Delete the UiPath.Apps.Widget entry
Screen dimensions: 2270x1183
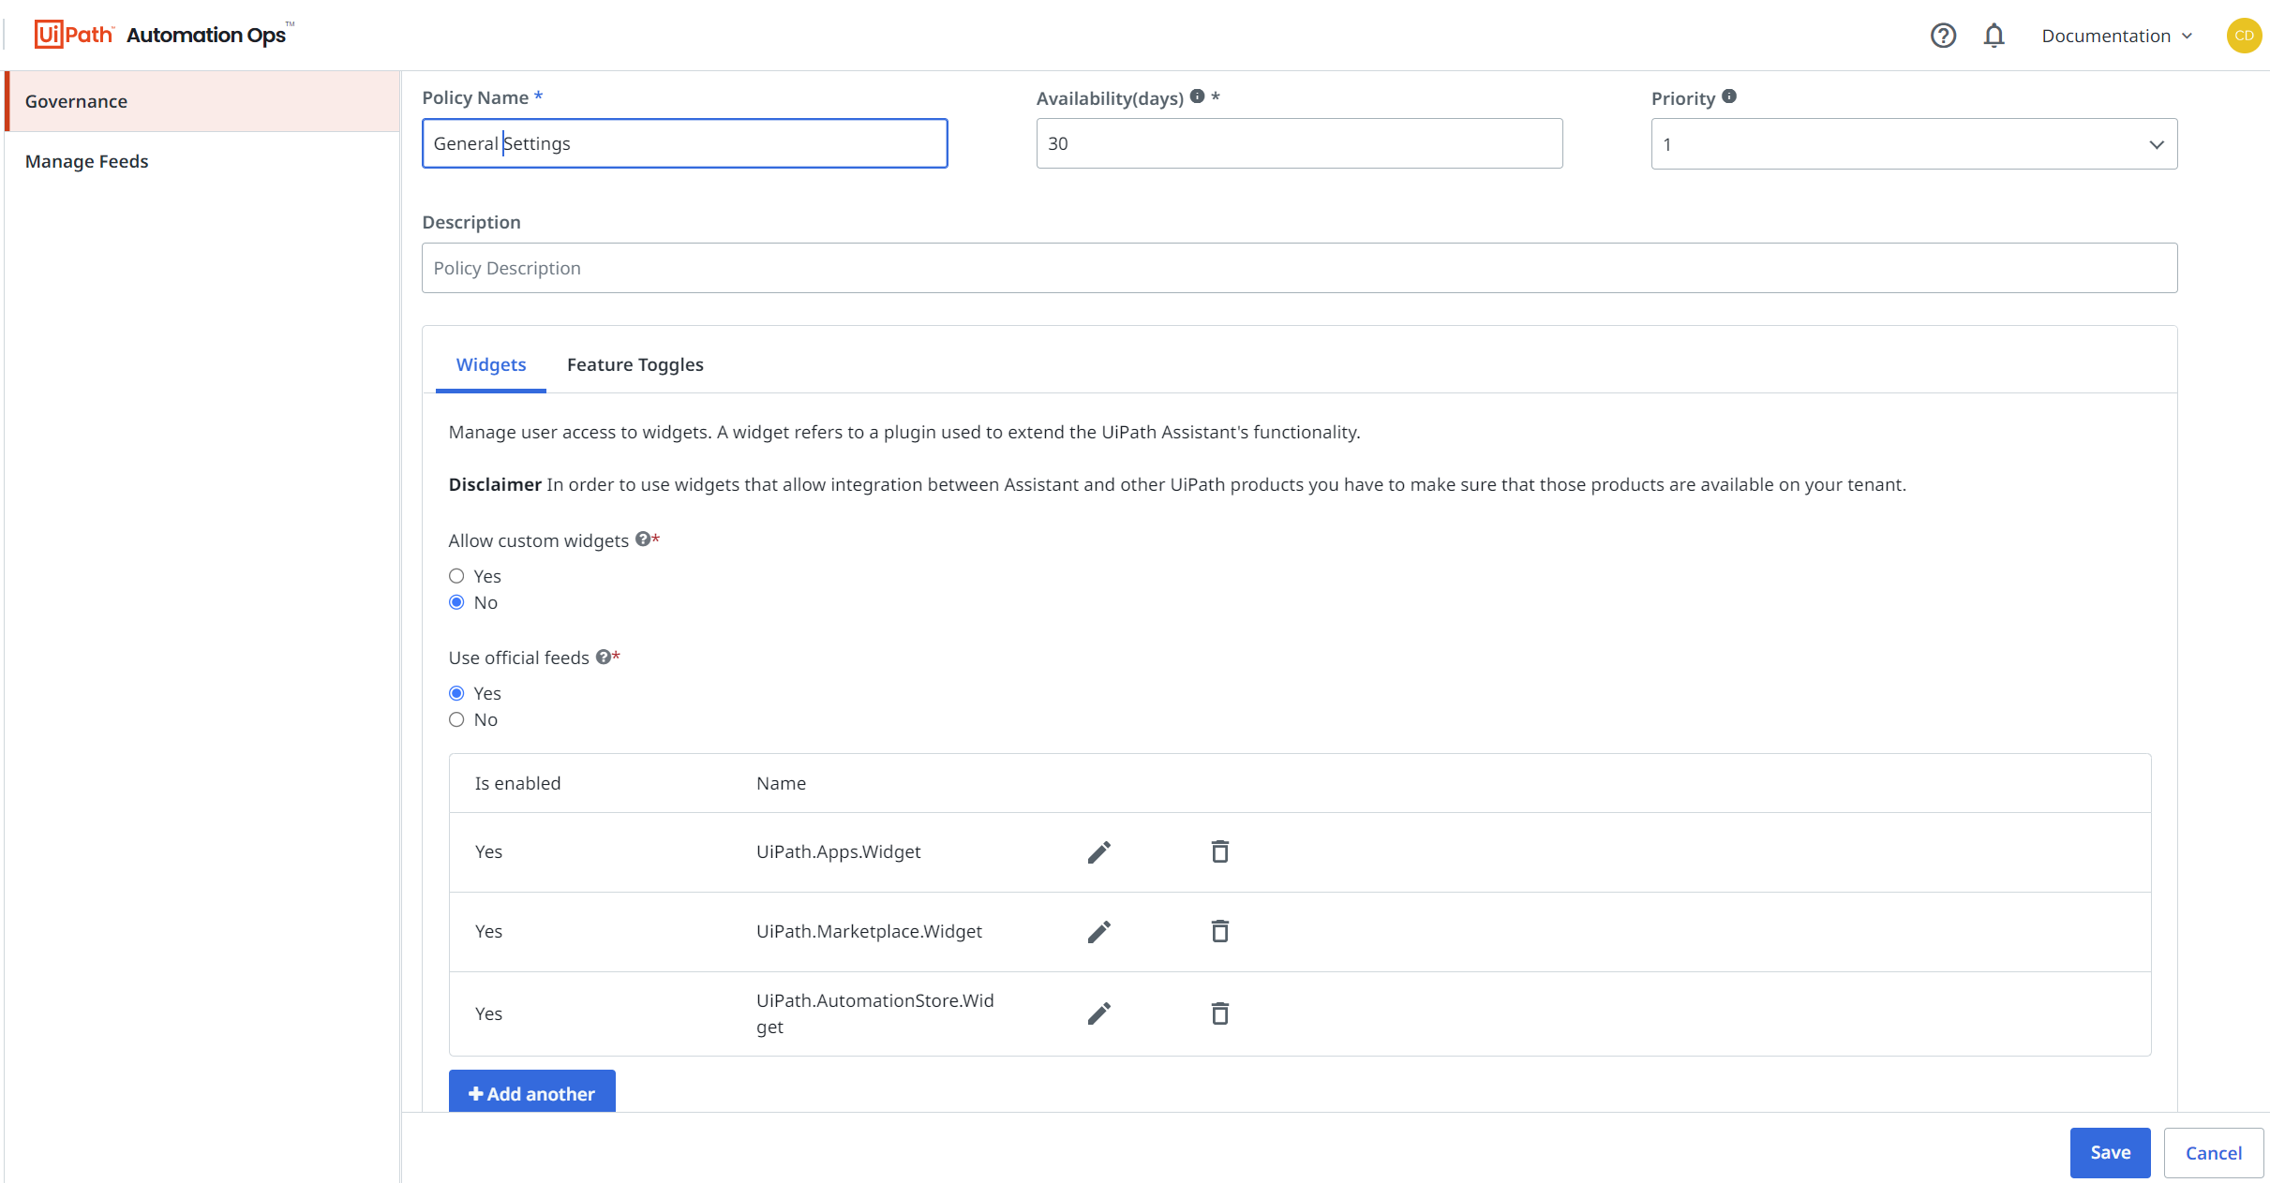[x=1219, y=851]
